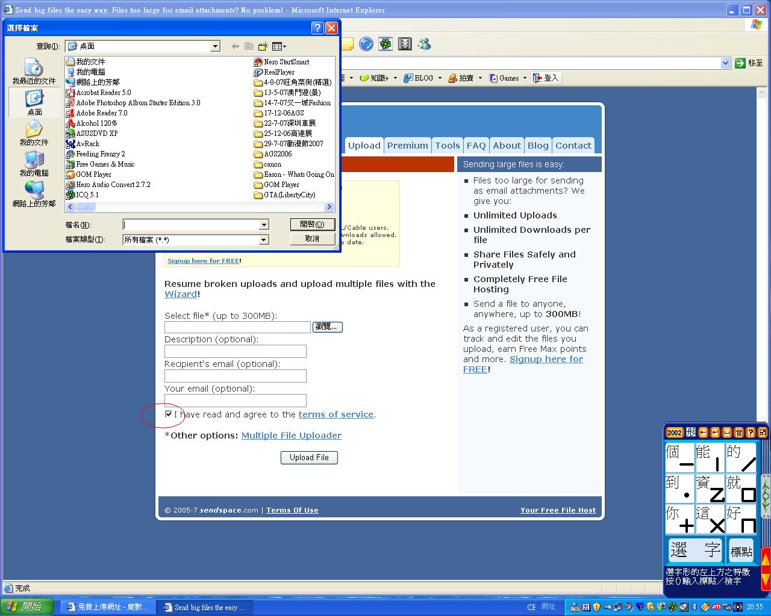The image size is (771, 616).
Task: Click the file list horizontal scrollbar right arrow
Action: 329,207
